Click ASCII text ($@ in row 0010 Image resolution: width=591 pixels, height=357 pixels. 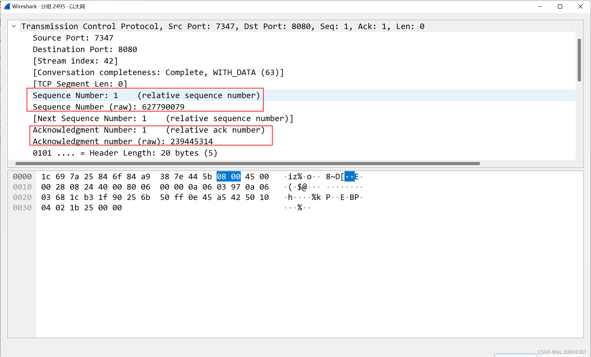pyautogui.click(x=298, y=187)
